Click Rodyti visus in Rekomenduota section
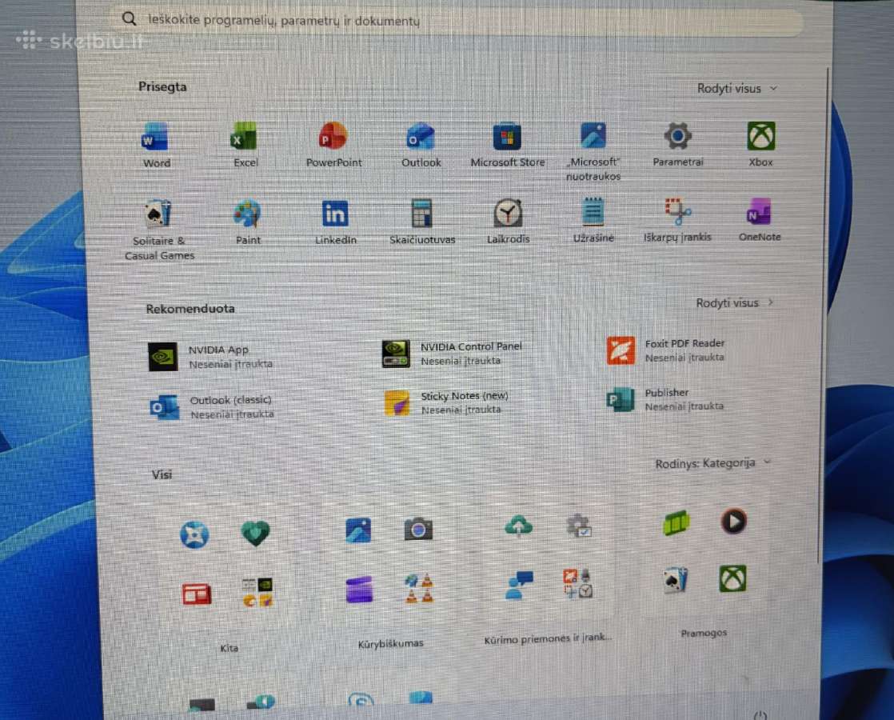Screen dimensions: 894x720 click(x=734, y=303)
